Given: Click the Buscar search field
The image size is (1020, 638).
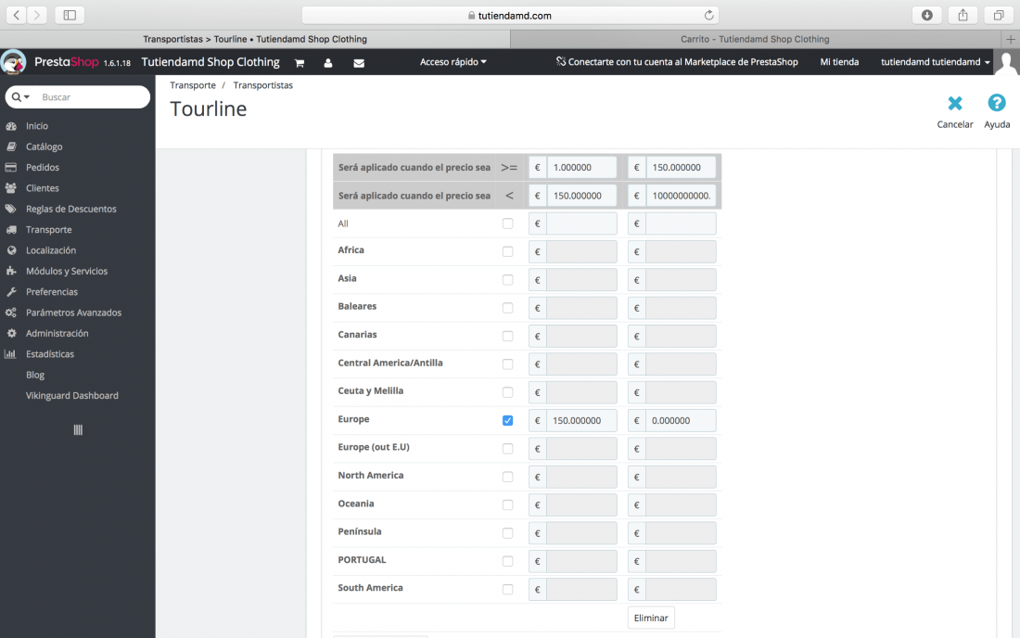Looking at the screenshot, I should point(91,96).
